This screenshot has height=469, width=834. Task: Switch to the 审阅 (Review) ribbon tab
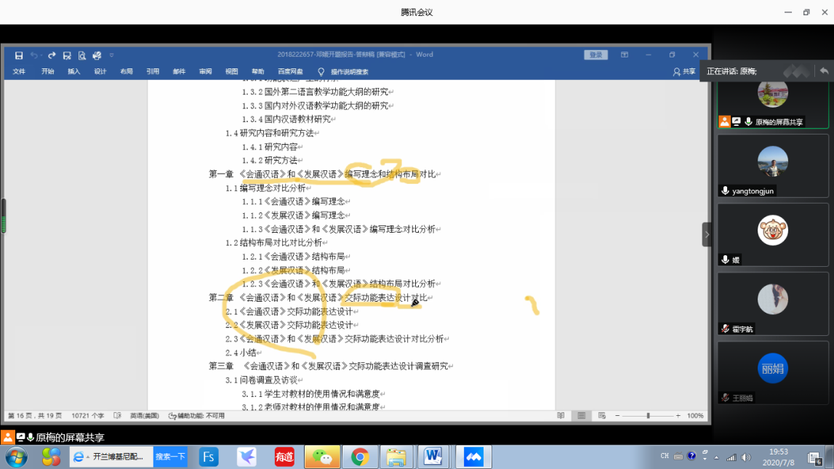pyautogui.click(x=206, y=71)
